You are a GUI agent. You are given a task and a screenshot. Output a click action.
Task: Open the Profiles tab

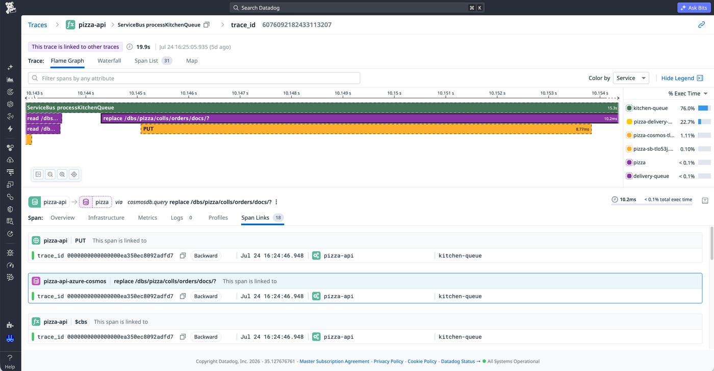[x=218, y=218]
